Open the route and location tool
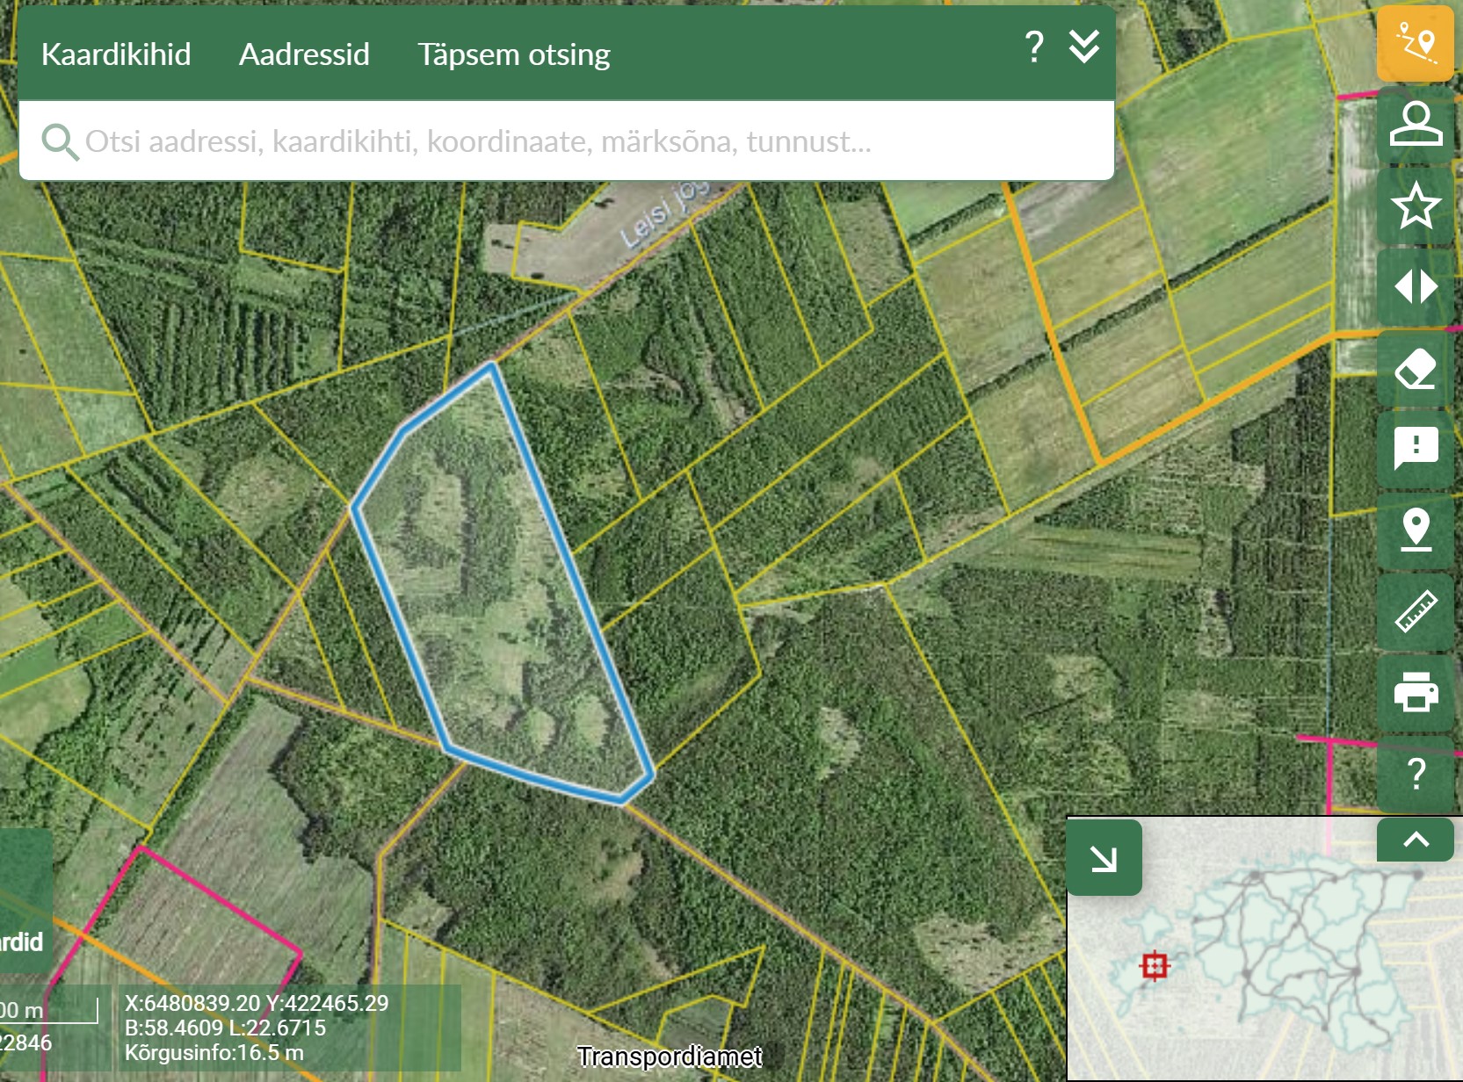This screenshot has height=1082, width=1463. pos(1415,44)
